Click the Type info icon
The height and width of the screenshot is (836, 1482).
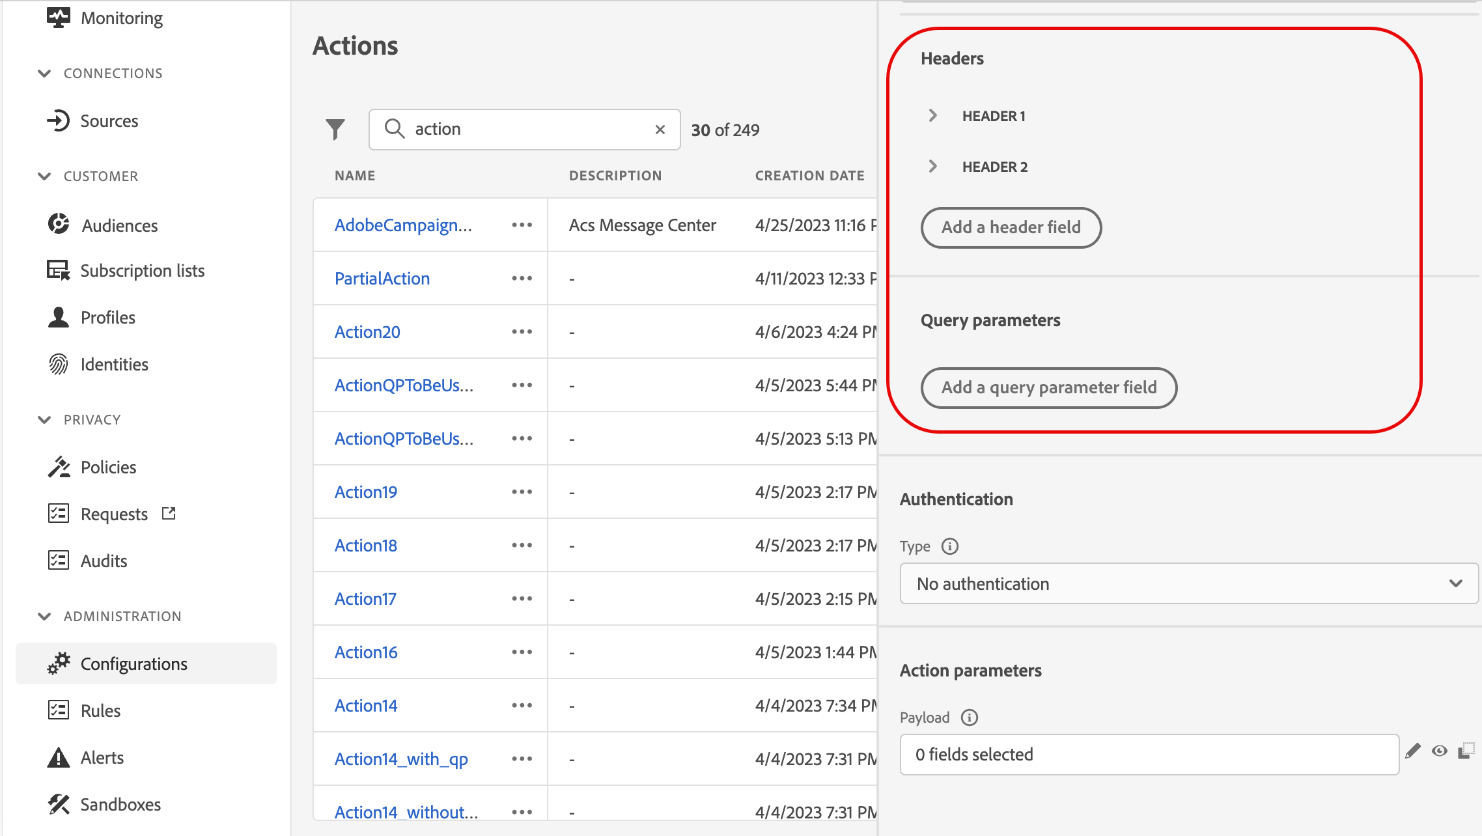950,546
